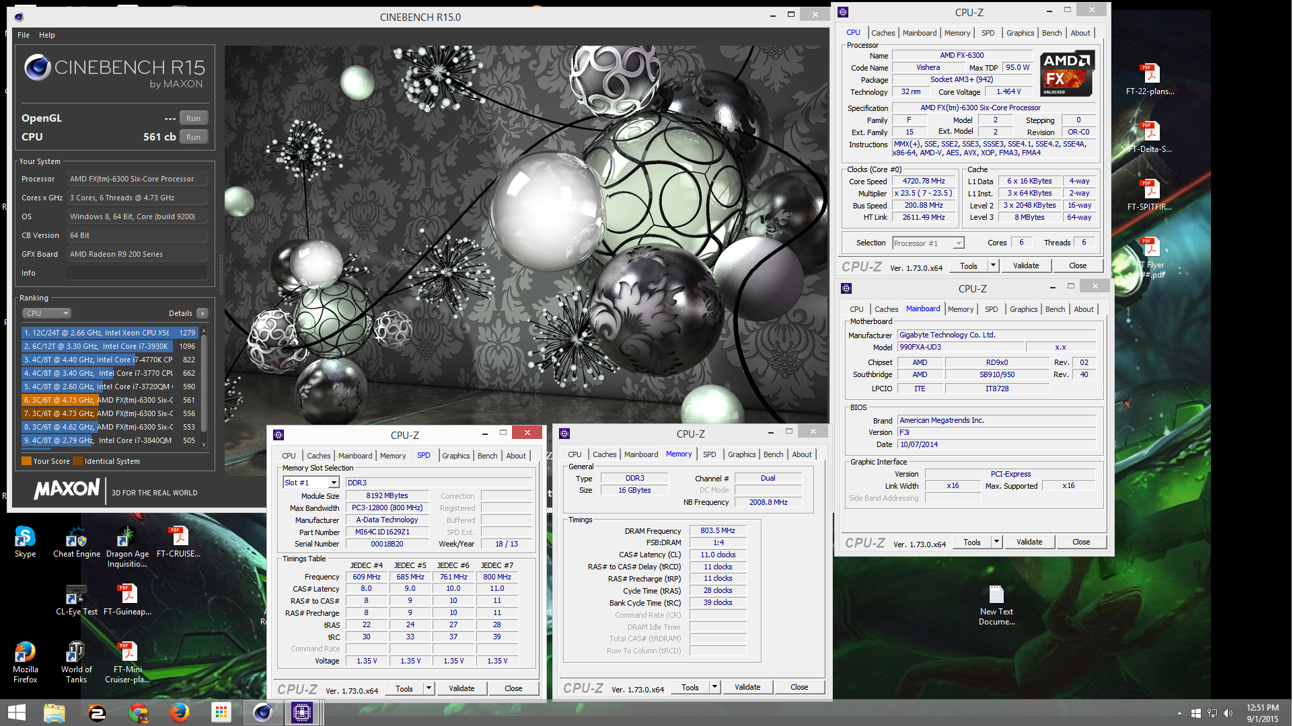
Task: Switch to Caches tab in top CPU-Z window
Action: pyautogui.click(x=883, y=33)
